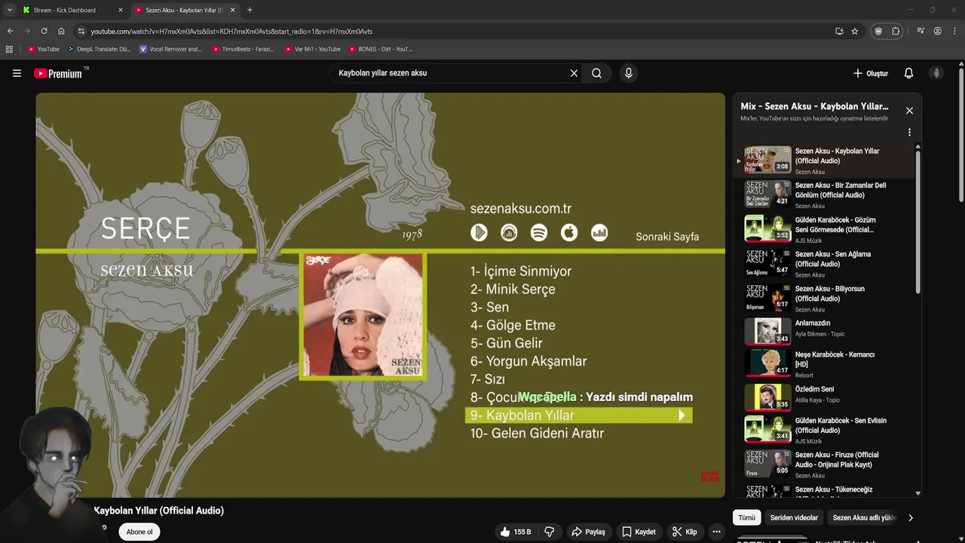Play Sen Ağlama from playlist
The width and height of the screenshot is (965, 543).
(x=825, y=264)
